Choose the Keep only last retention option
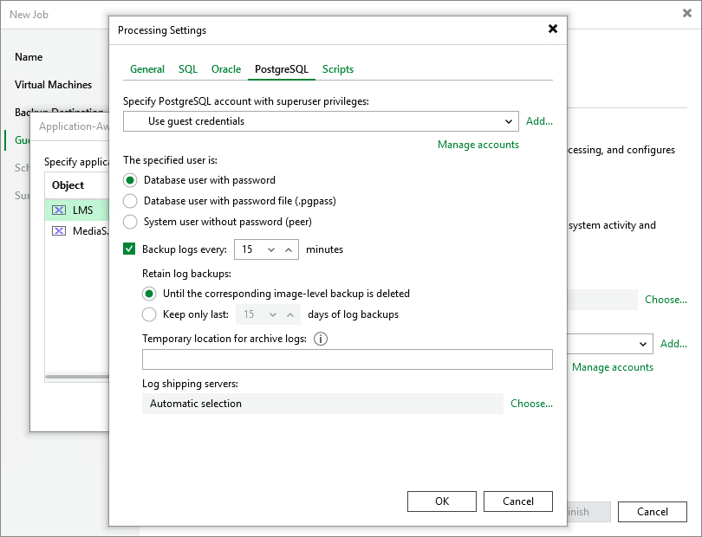Viewport: 702px width, 537px height. pos(147,314)
